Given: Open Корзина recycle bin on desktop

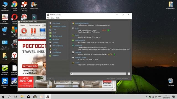Looking at the screenshot, I should (171, 82).
